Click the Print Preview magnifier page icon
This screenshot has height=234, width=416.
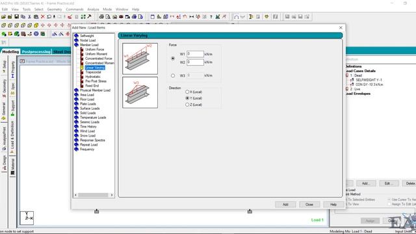click(x=108, y=17)
